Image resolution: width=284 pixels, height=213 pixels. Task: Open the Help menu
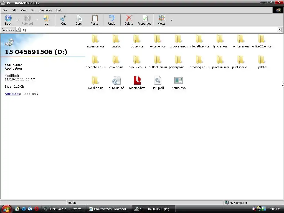click(x=59, y=10)
